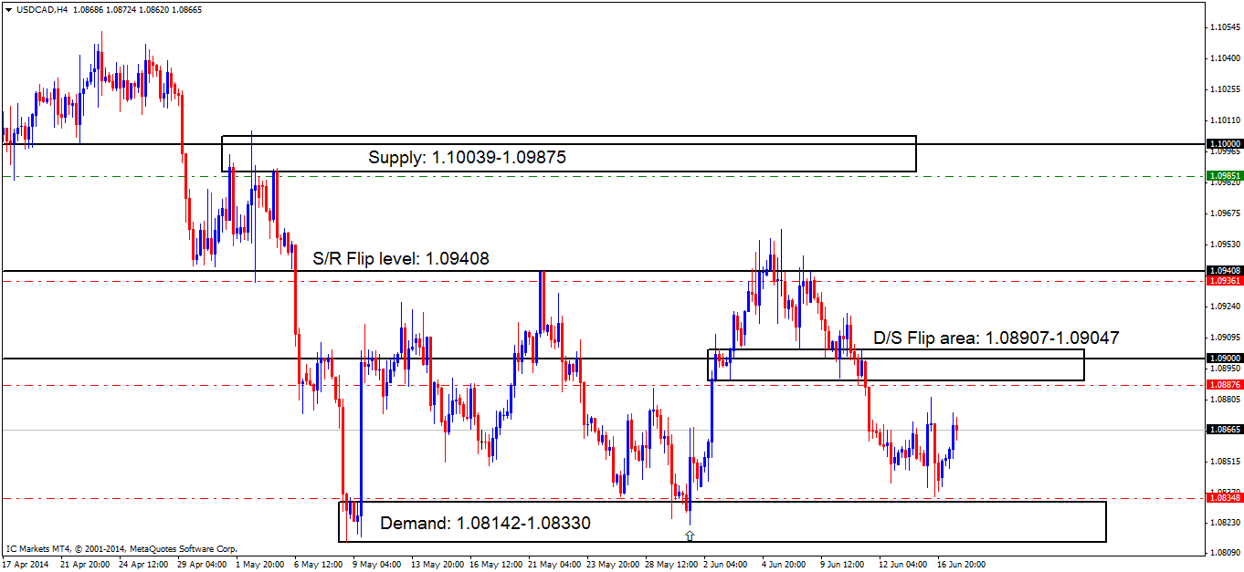Select the D/S Flip area label
This screenshot has height=572, width=1244.
(996, 338)
